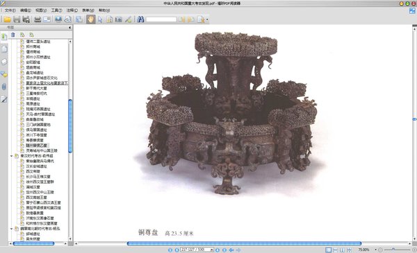The image size is (417, 253).
Task: Select bookmark 长沙马王堆汉墓
Action: (x=38, y=177)
